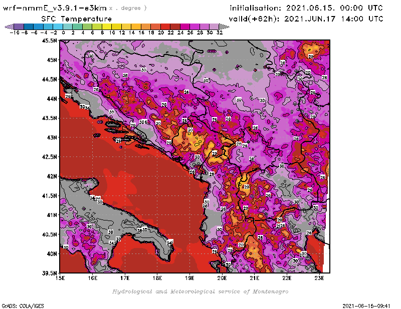Click the '43N' latitude label
The width and height of the screenshot is (401, 309).
pos(52,137)
